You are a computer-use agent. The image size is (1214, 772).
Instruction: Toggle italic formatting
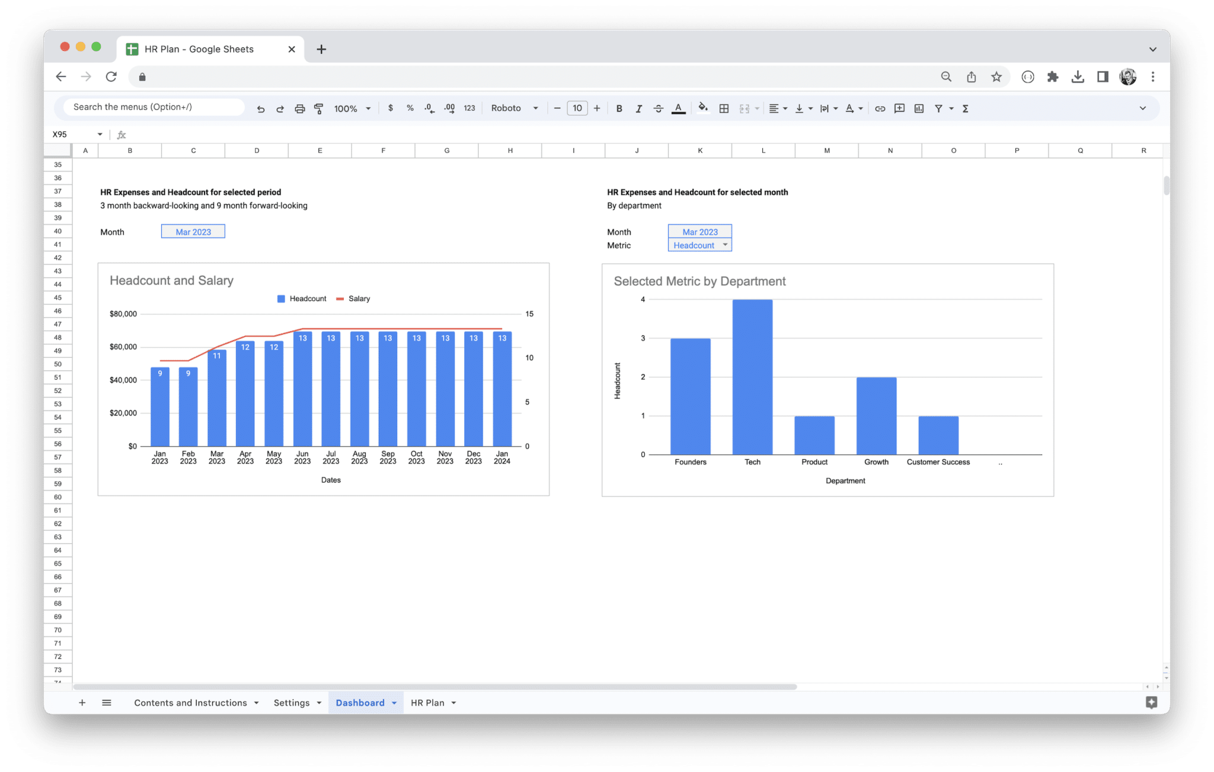[x=639, y=108]
